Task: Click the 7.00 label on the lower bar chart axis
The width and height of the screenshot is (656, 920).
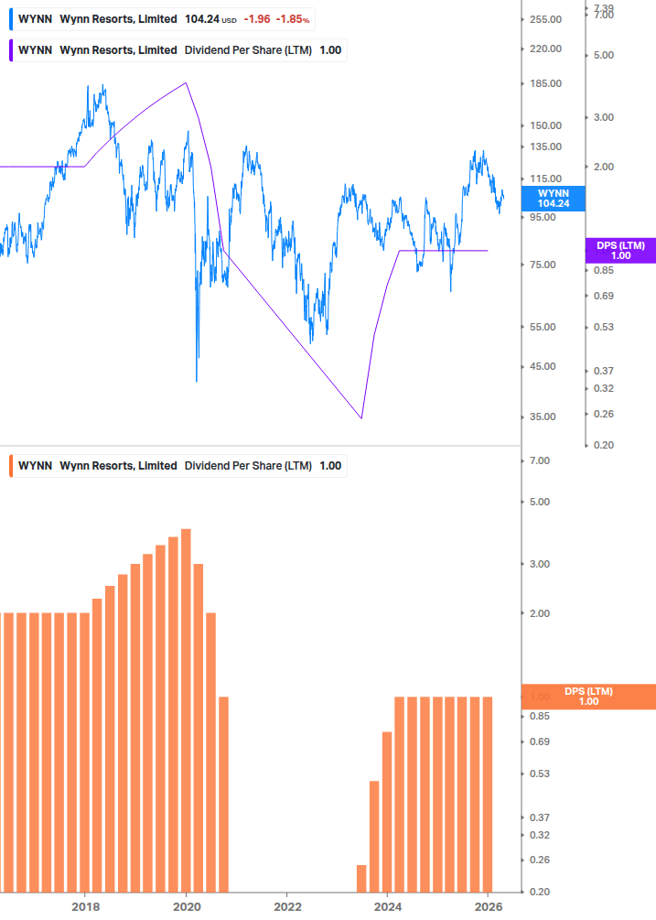Action: 540,460
